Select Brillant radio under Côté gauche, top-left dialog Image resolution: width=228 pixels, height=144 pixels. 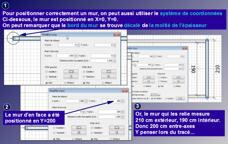click(x=65, y=83)
